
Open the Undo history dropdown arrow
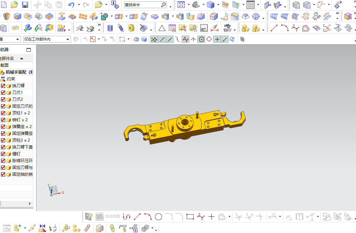pos(79,5)
